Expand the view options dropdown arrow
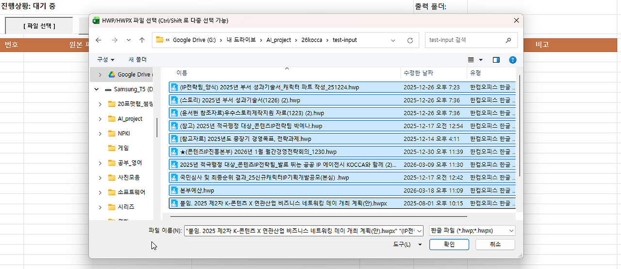The image size is (621, 269). tap(481, 60)
